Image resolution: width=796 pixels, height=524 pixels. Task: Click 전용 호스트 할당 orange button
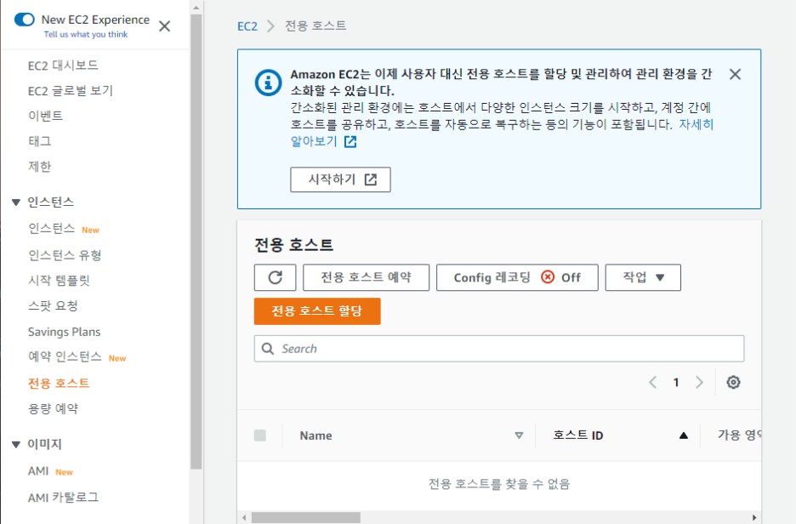coord(317,311)
